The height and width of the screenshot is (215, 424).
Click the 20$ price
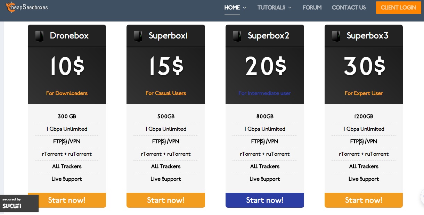266,66
